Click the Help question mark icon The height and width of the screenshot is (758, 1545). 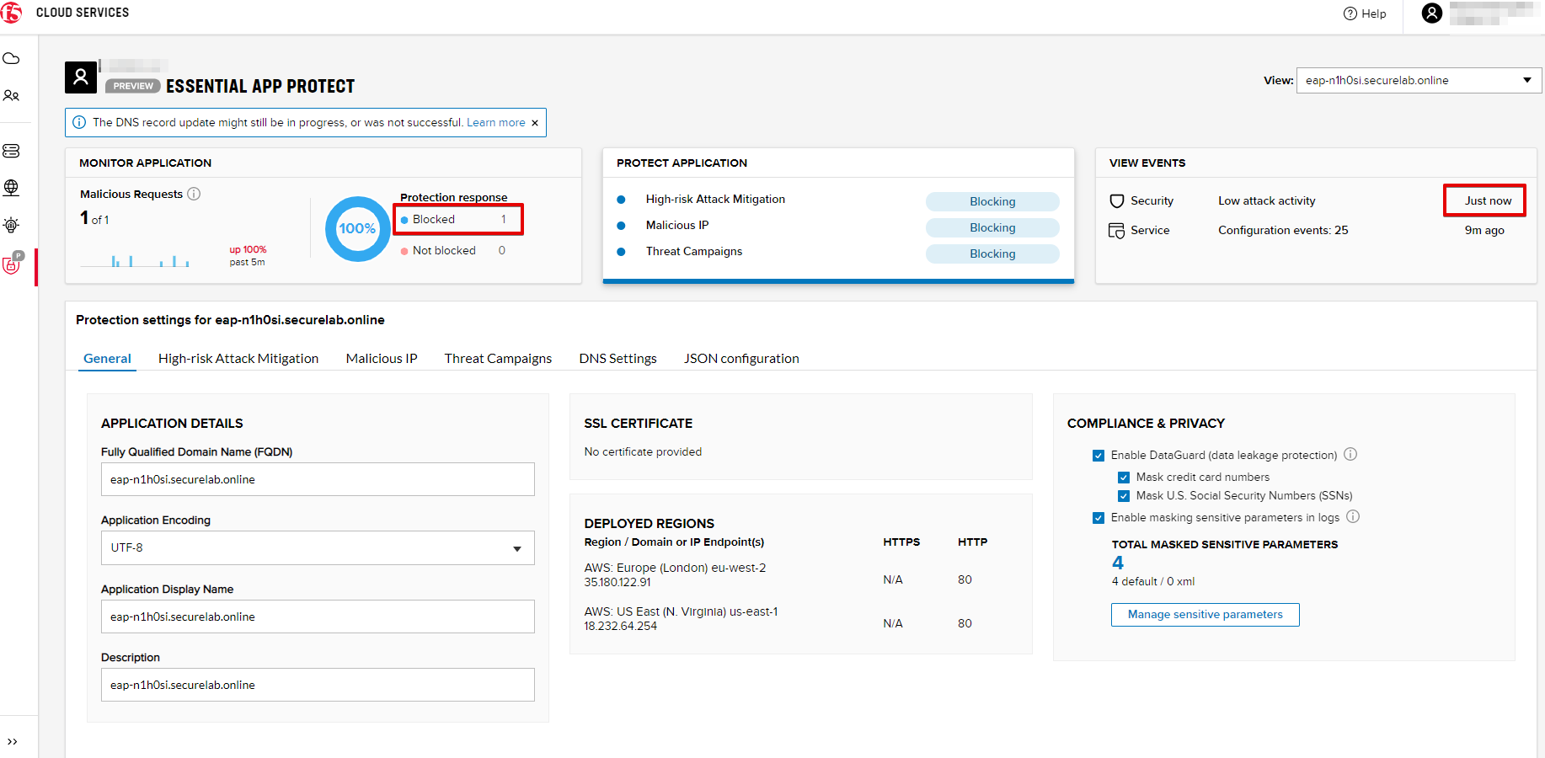(x=1350, y=13)
